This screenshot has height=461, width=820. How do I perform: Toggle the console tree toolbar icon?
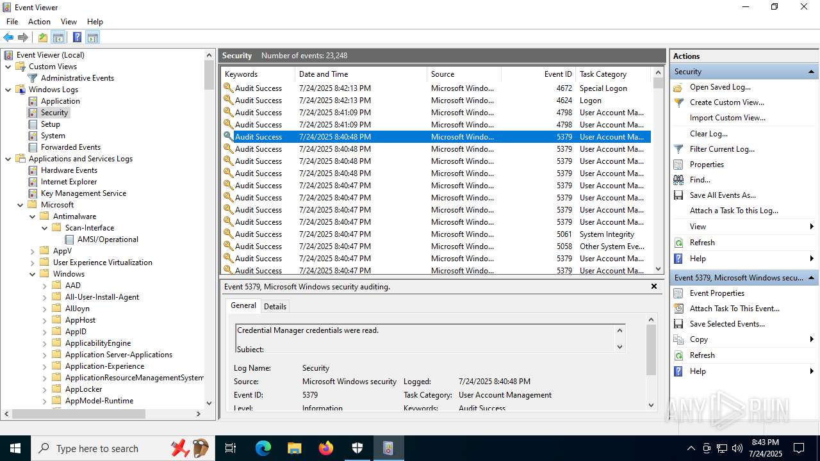(58, 37)
